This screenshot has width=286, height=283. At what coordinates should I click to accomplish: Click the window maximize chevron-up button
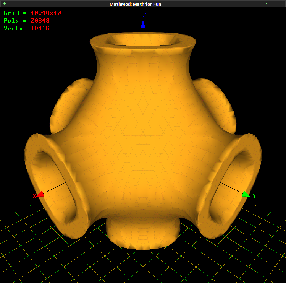(274, 4)
